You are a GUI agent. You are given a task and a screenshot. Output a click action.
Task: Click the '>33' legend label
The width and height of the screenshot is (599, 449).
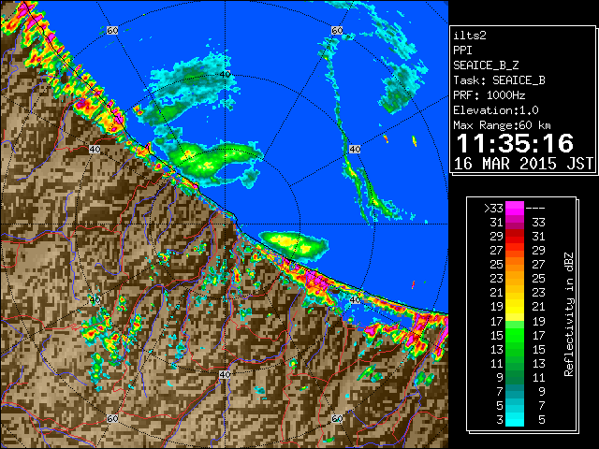click(493, 209)
